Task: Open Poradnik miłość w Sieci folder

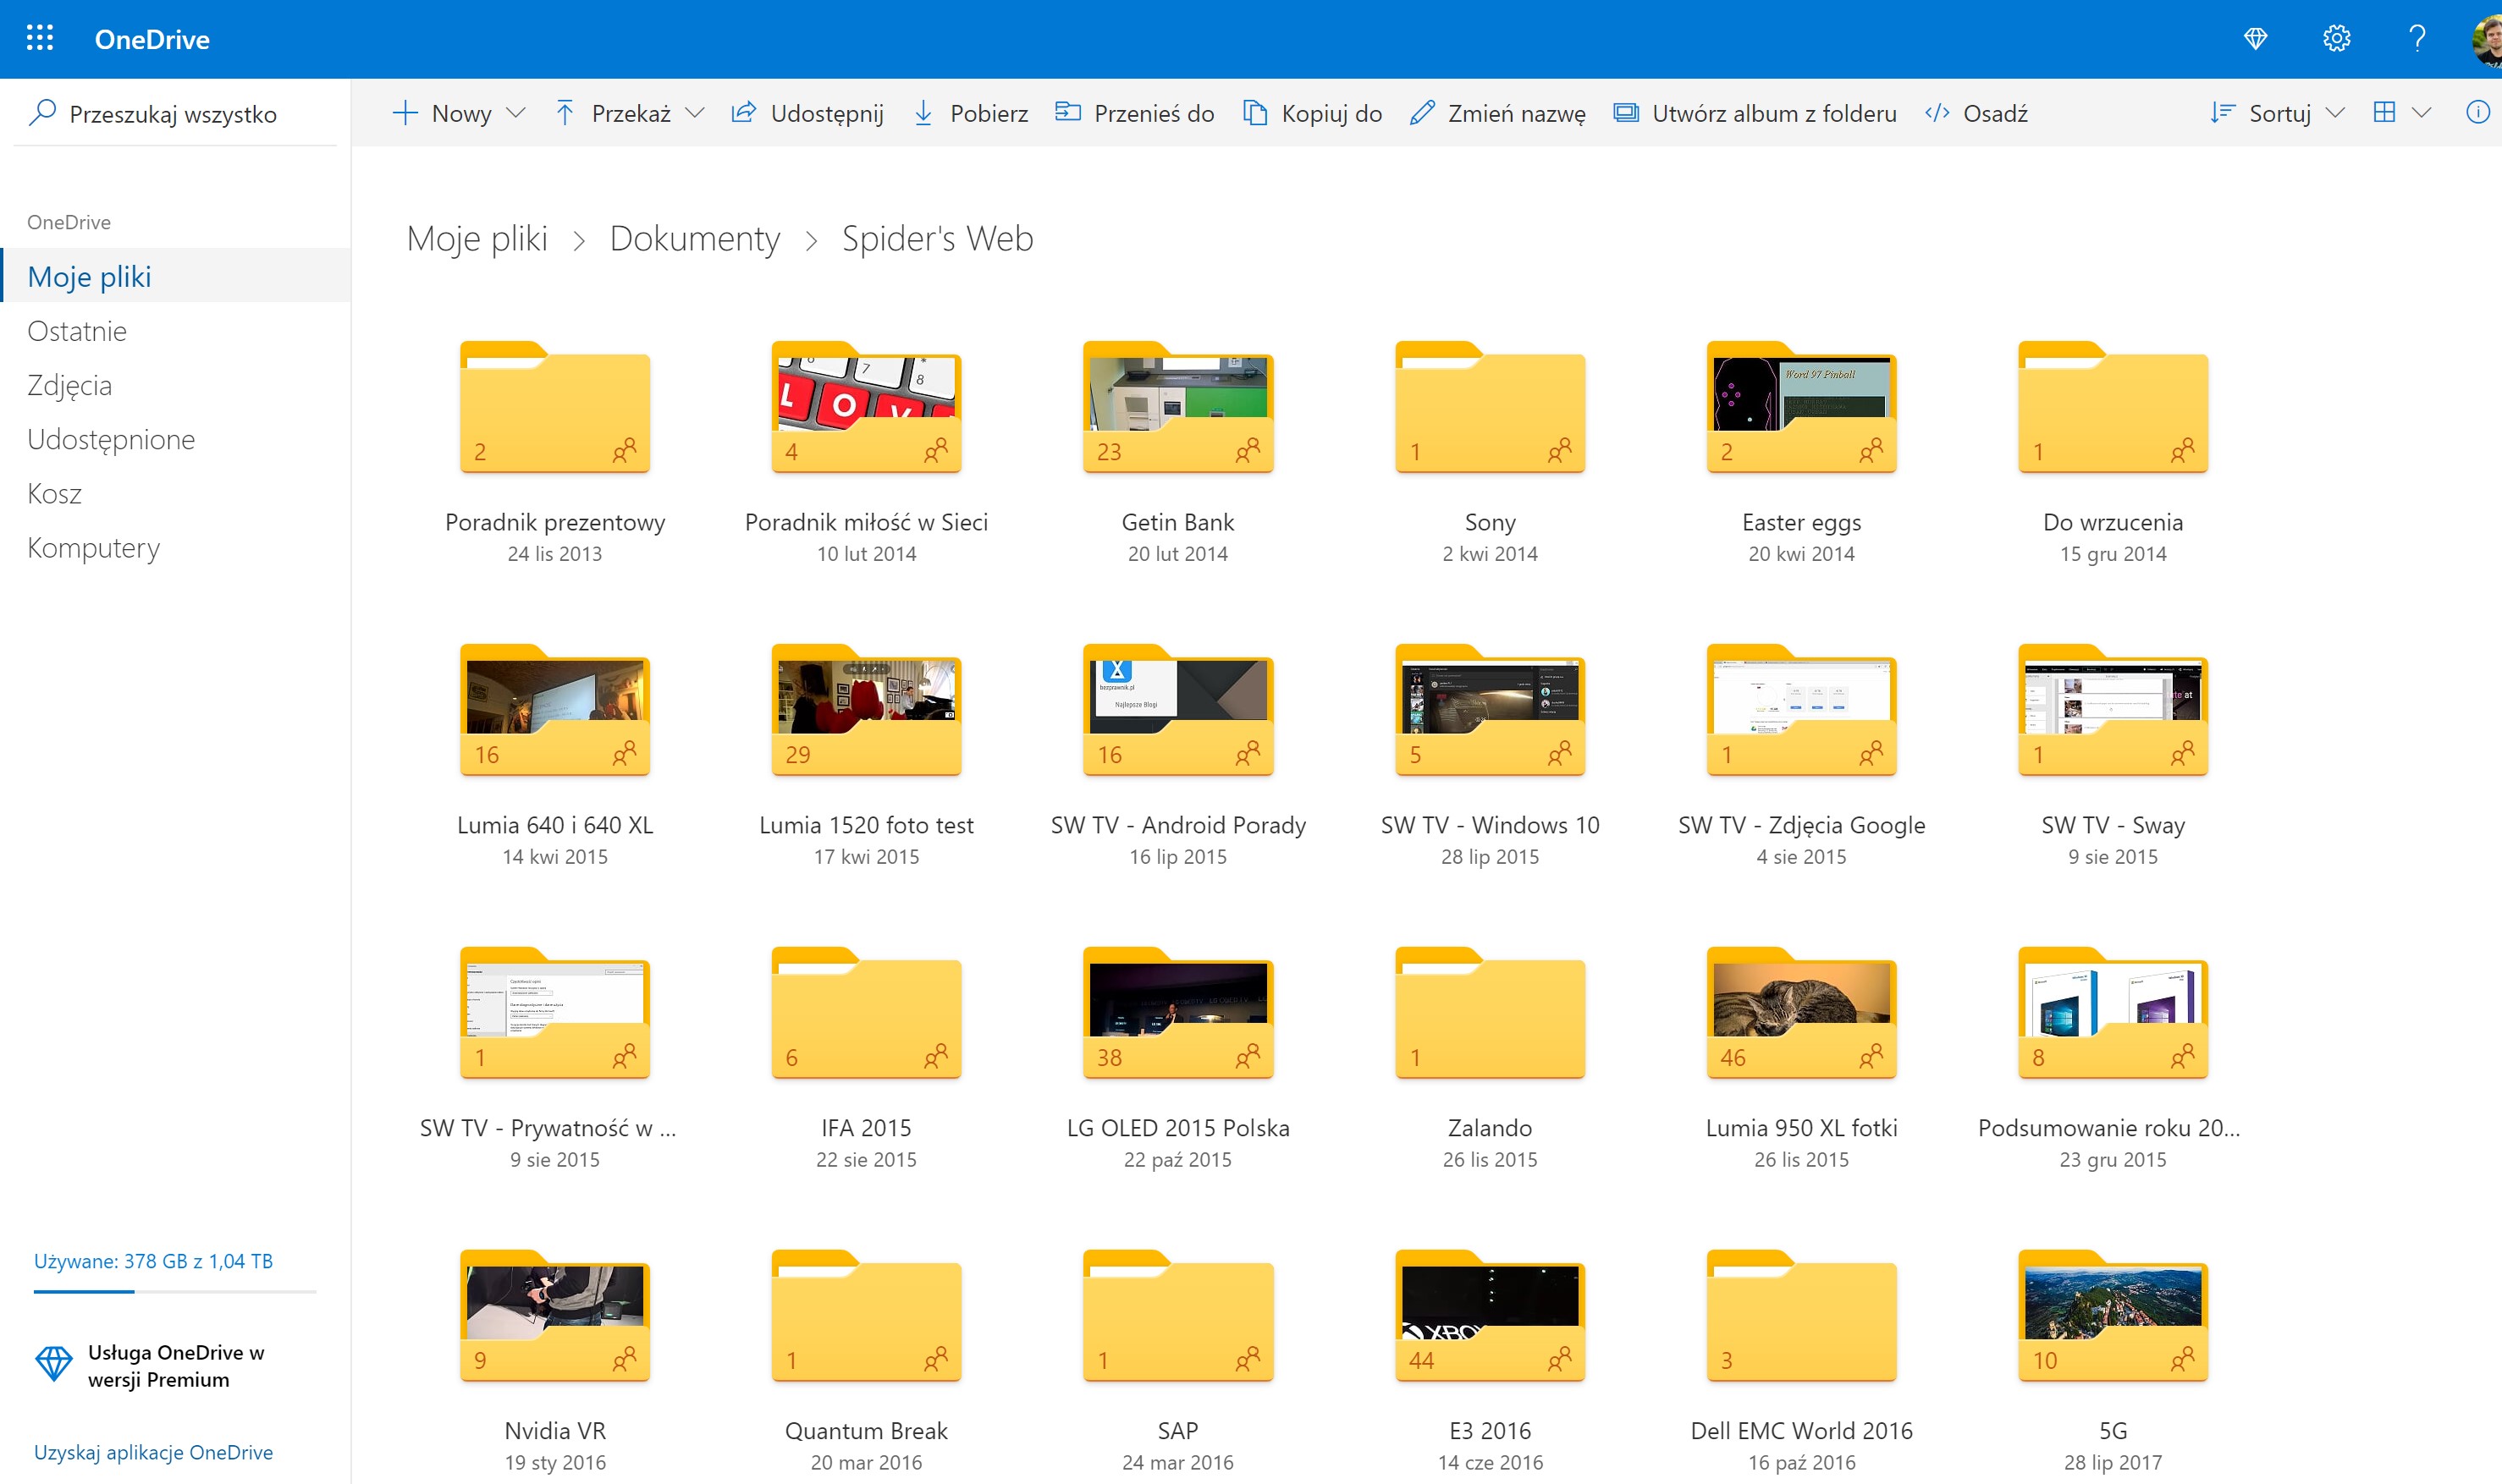Action: 867,408
